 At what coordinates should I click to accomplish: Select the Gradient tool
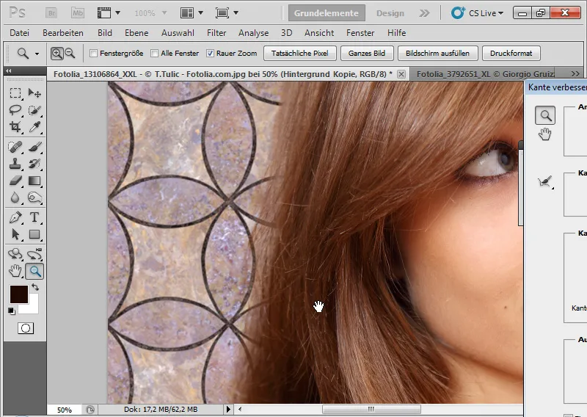(34, 181)
